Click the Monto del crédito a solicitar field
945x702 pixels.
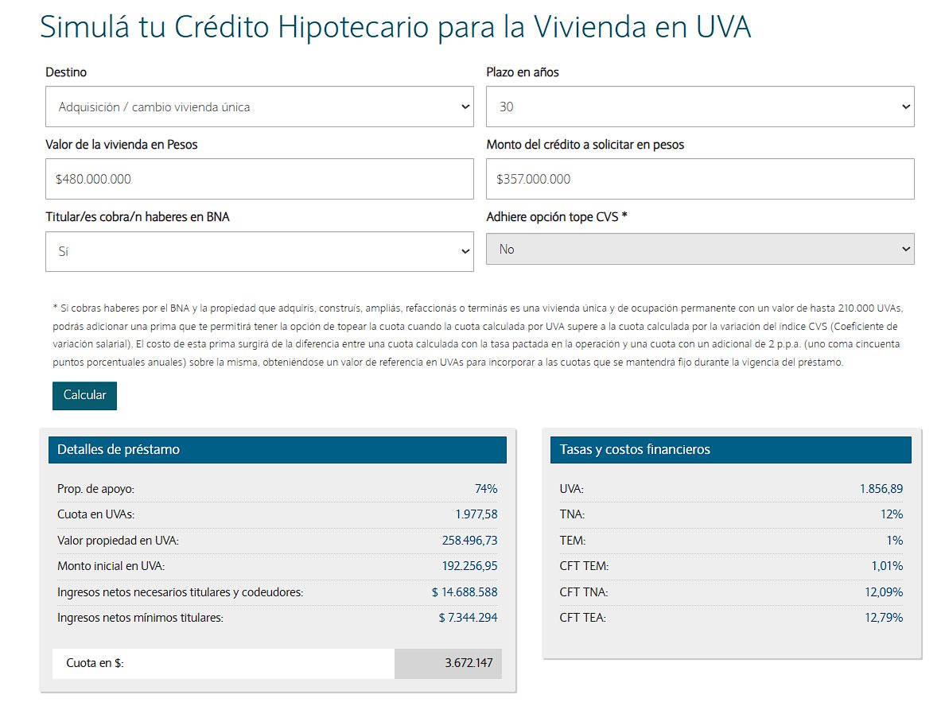[x=700, y=179]
